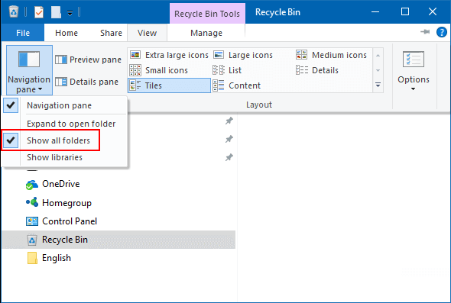Click the Large icons layout icon
The height and width of the screenshot is (303, 451).
[219, 54]
